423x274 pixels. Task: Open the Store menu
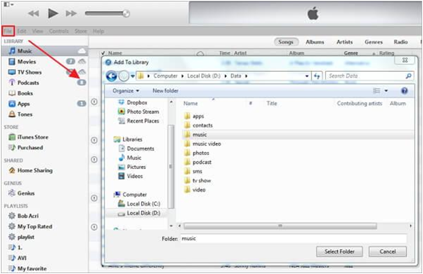coord(81,31)
